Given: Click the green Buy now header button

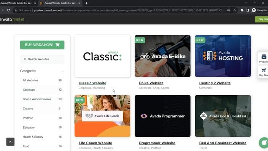Looking at the screenshot, I should [x=262, y=19].
